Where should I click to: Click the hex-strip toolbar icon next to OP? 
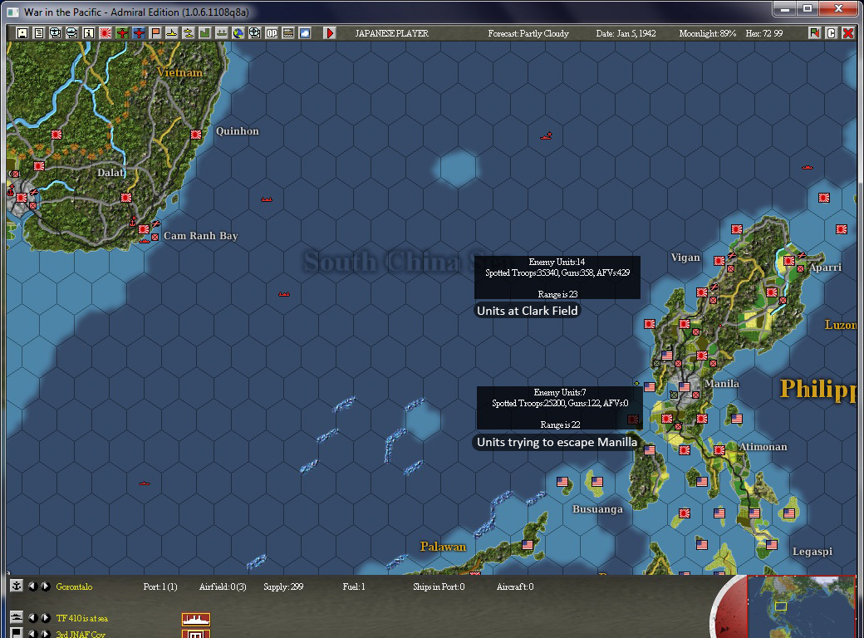pos(287,33)
